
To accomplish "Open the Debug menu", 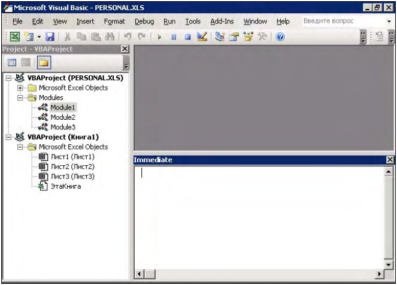I will [x=144, y=22].
